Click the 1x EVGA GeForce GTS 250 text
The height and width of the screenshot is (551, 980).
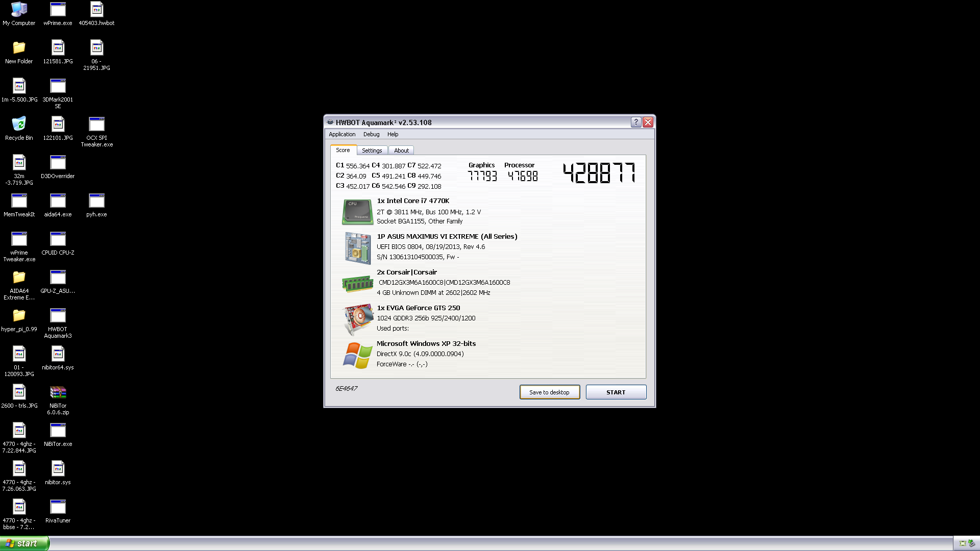(x=419, y=308)
